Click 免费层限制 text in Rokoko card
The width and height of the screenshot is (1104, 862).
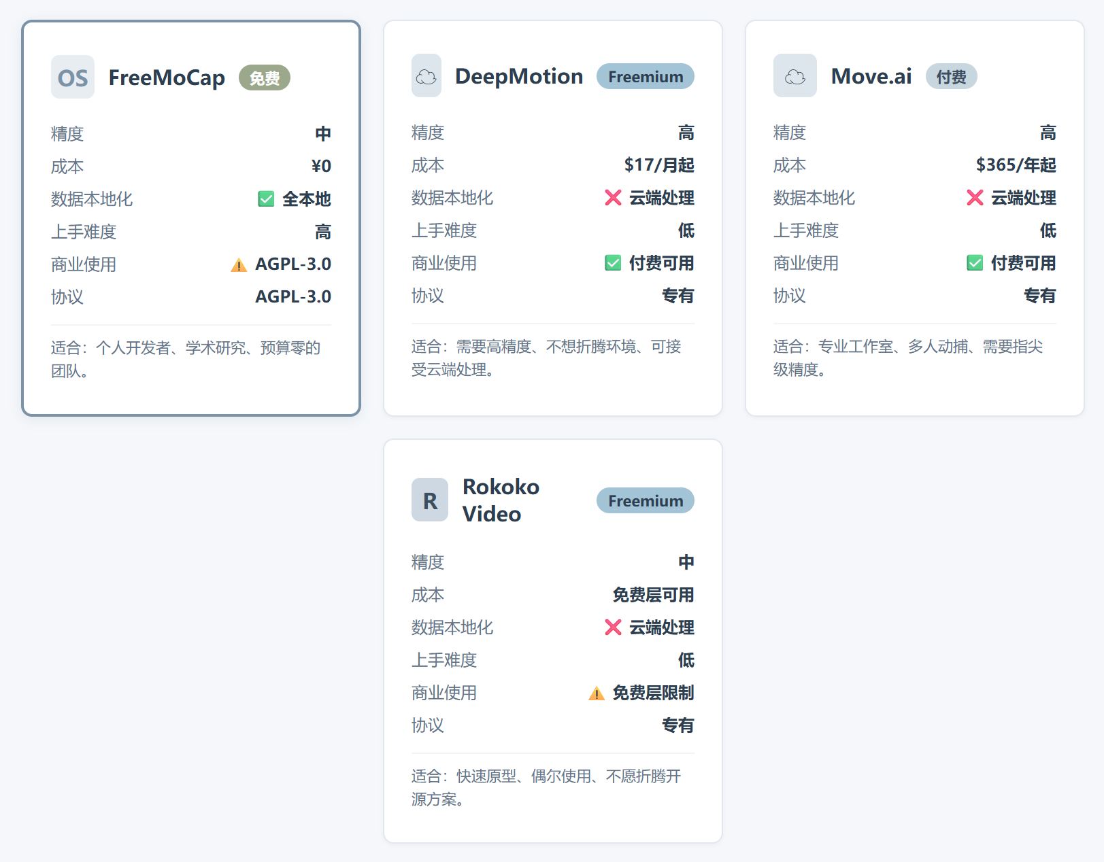click(x=653, y=693)
